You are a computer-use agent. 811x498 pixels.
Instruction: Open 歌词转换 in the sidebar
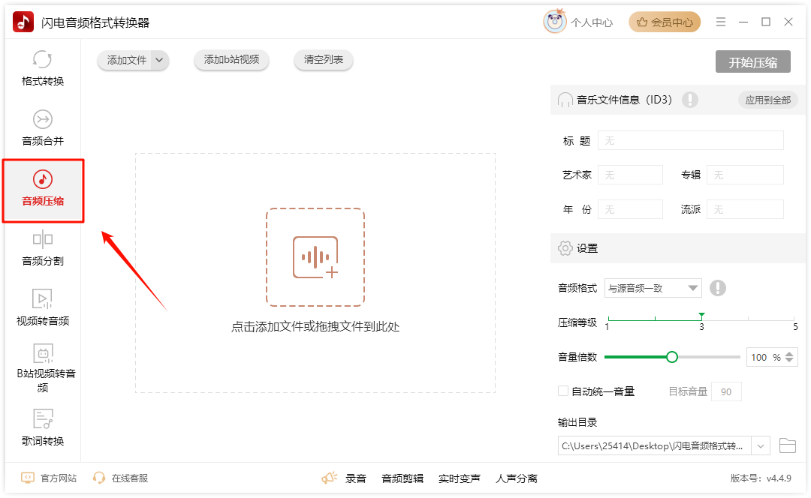(42, 427)
